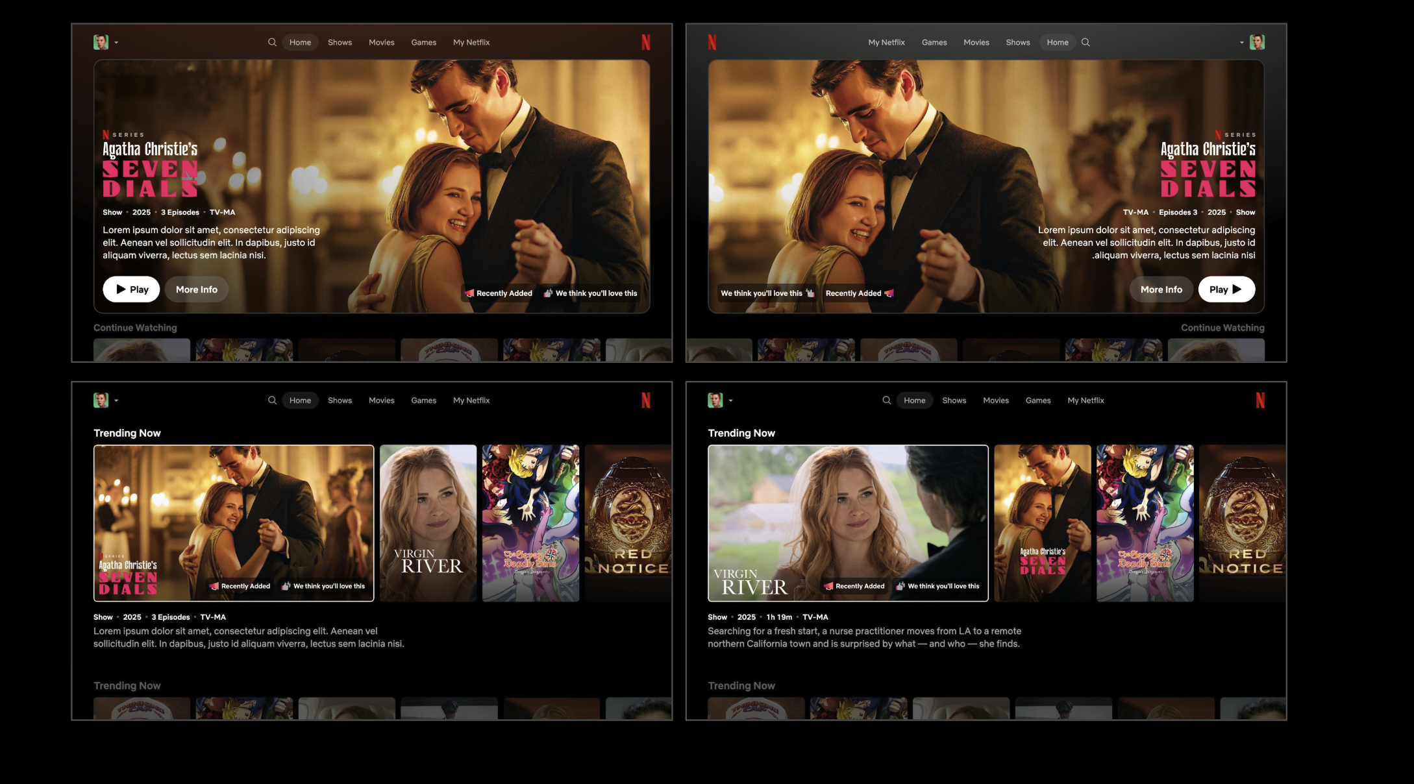Click search icon in top-right mirrored mockup
The width and height of the screenshot is (1414, 784).
point(1085,42)
